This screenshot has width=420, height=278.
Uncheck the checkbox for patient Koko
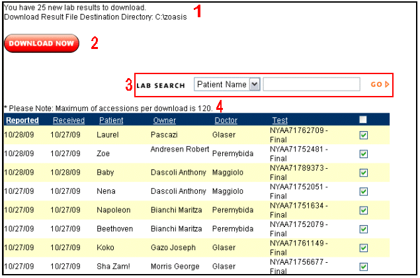pyautogui.click(x=364, y=248)
